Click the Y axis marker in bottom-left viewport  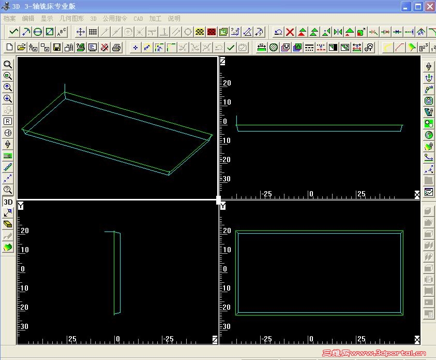tap(20, 206)
